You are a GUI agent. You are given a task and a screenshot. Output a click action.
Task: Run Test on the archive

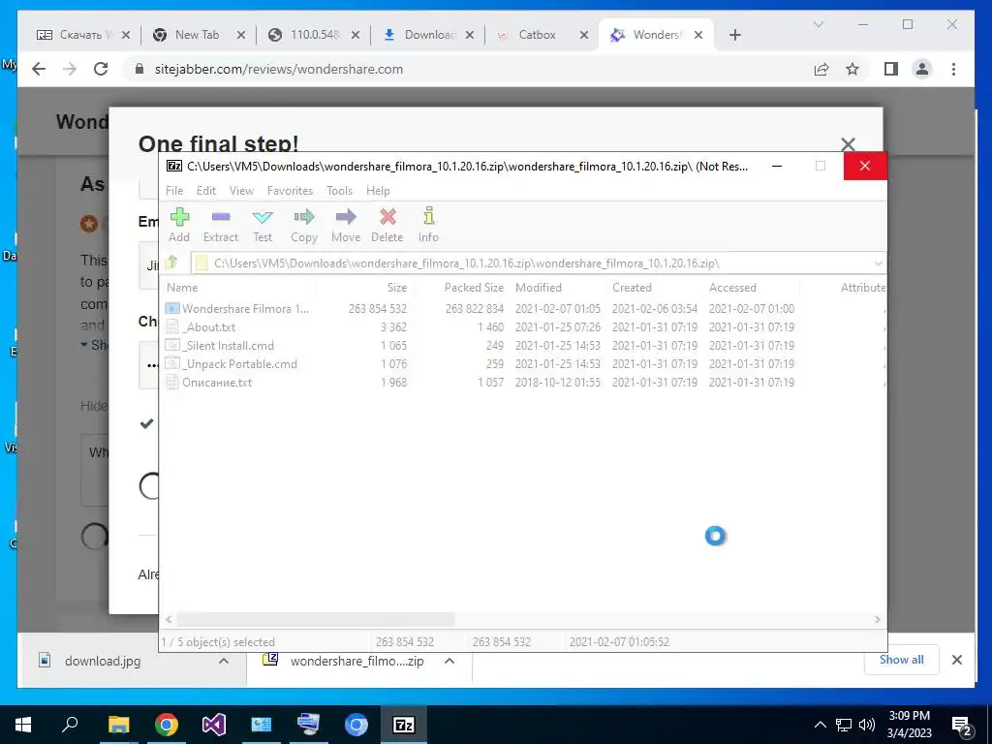262,225
